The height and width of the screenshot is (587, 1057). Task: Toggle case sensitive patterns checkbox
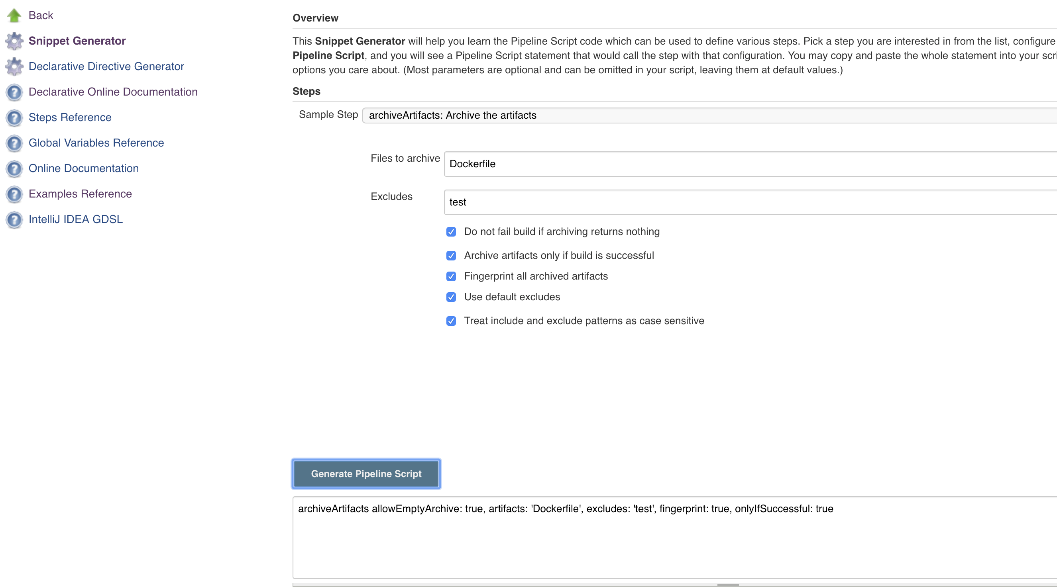point(451,321)
